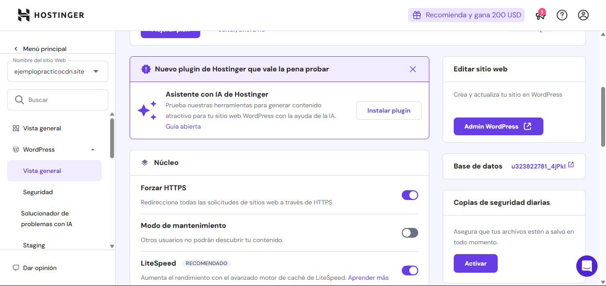This screenshot has width=606, height=286.
Task: Open database u323822781_4jPkl link
Action: pos(539,166)
